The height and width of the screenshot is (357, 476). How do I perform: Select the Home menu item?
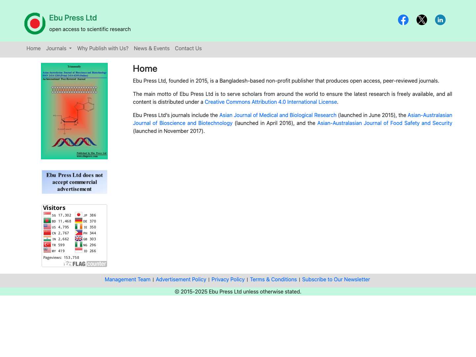(33, 48)
